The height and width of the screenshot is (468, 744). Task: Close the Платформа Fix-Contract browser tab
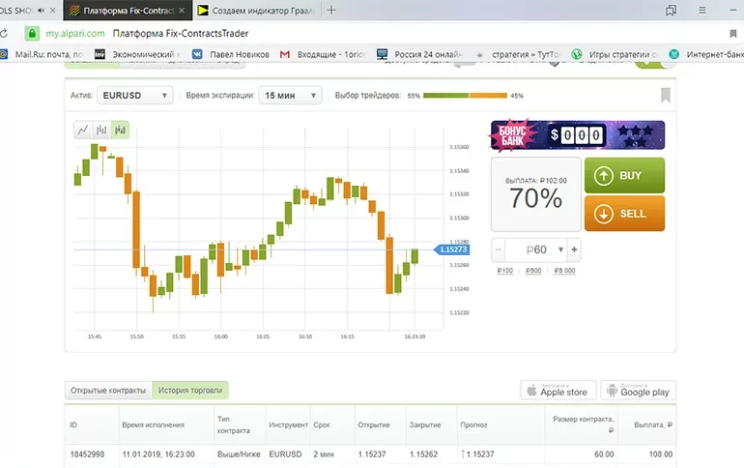(x=182, y=11)
